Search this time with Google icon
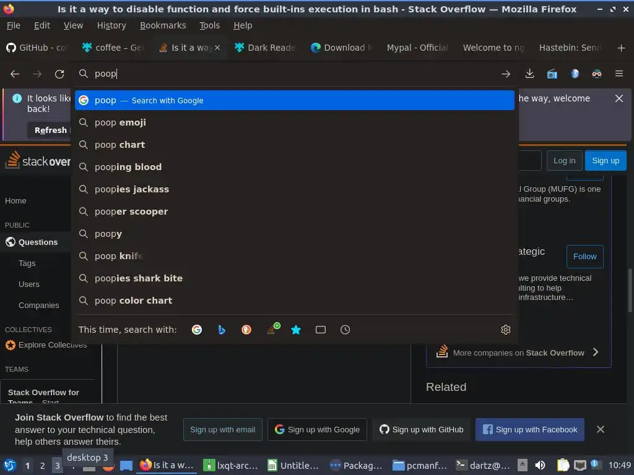 [197, 330]
